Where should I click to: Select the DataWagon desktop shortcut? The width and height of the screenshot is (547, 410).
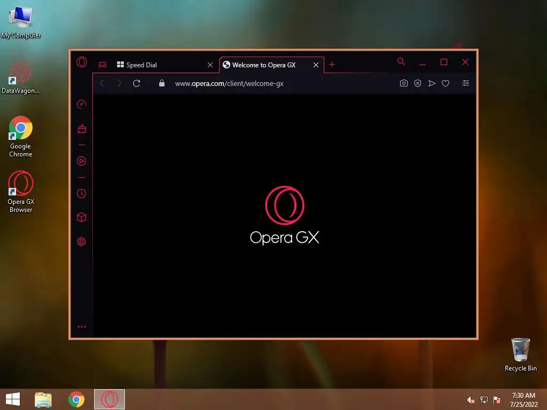pyautogui.click(x=21, y=77)
